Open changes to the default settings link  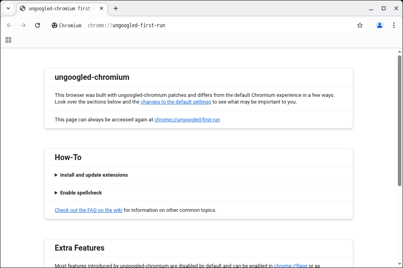click(x=176, y=102)
